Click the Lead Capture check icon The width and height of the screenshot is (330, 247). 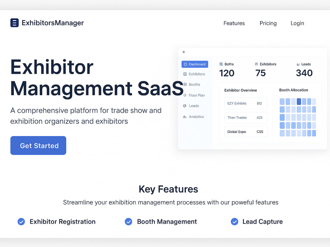(234, 222)
